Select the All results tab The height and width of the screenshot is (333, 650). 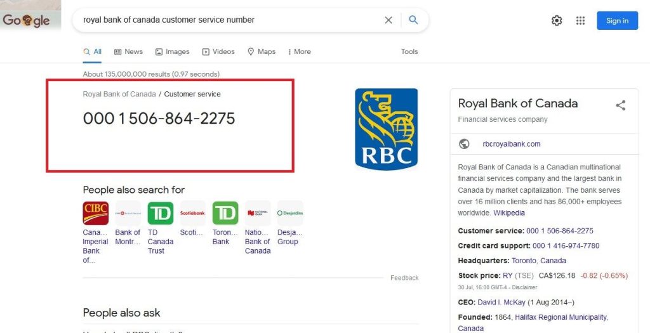(93, 52)
